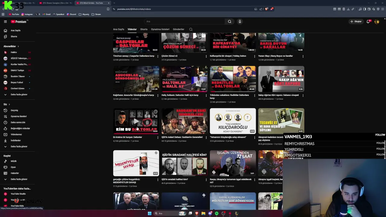Search within channel using magnifier icon
Image resolution: width=386 pixels, height=217 pixels.
click(x=191, y=29)
